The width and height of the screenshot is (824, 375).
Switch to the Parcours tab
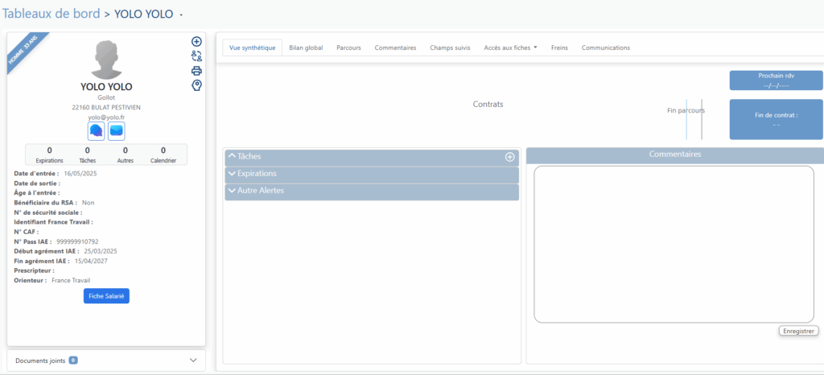point(348,47)
